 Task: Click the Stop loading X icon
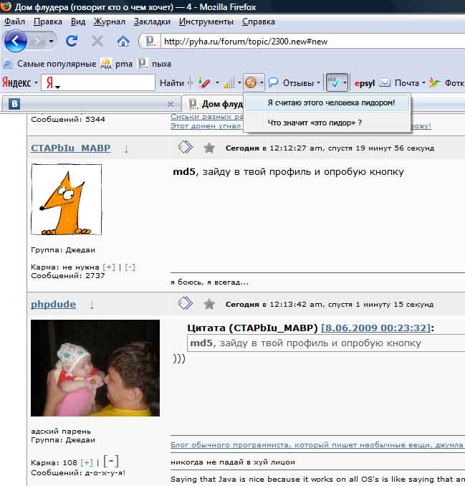[97, 42]
